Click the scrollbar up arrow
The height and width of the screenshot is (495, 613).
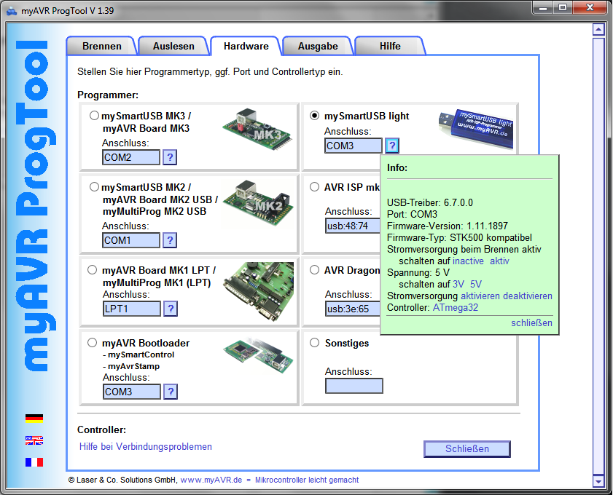click(x=598, y=29)
